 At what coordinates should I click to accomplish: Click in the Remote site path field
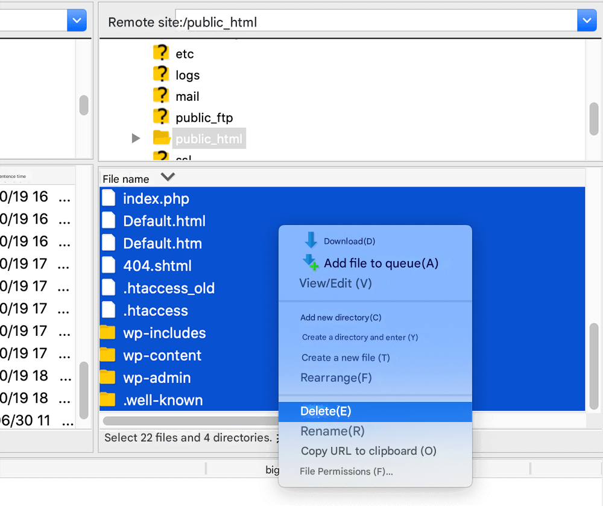tap(374, 21)
